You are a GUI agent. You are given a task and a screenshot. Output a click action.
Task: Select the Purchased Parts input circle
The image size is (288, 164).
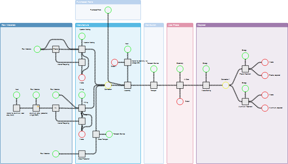click(108, 10)
